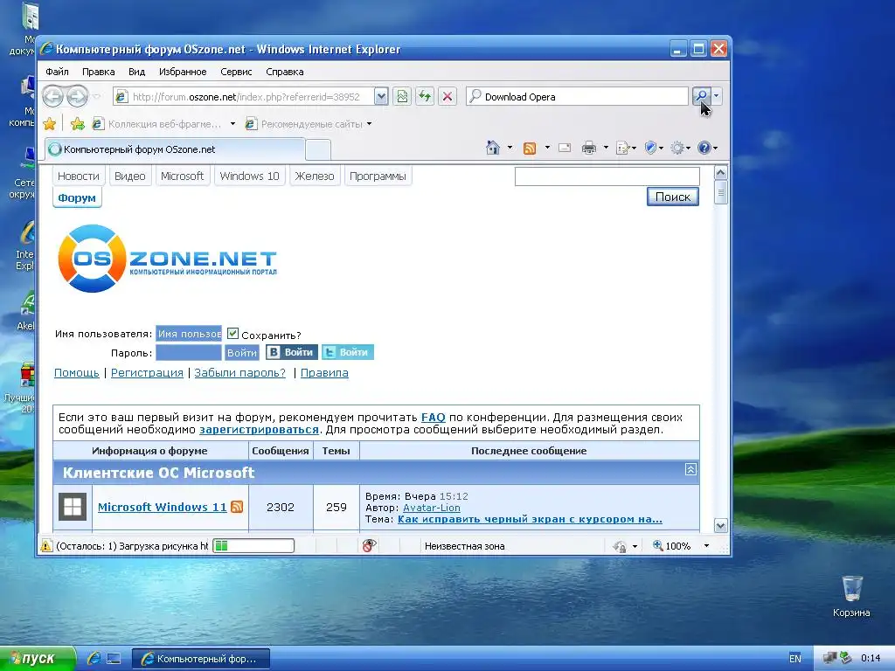Open a new blank tab
895x671 pixels.
(x=318, y=150)
